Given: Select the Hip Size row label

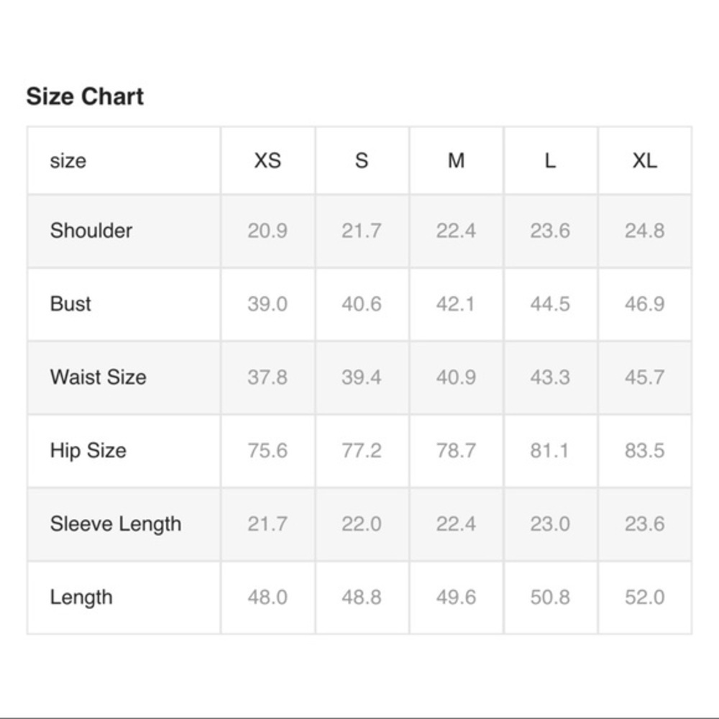Looking at the screenshot, I should [x=88, y=451].
